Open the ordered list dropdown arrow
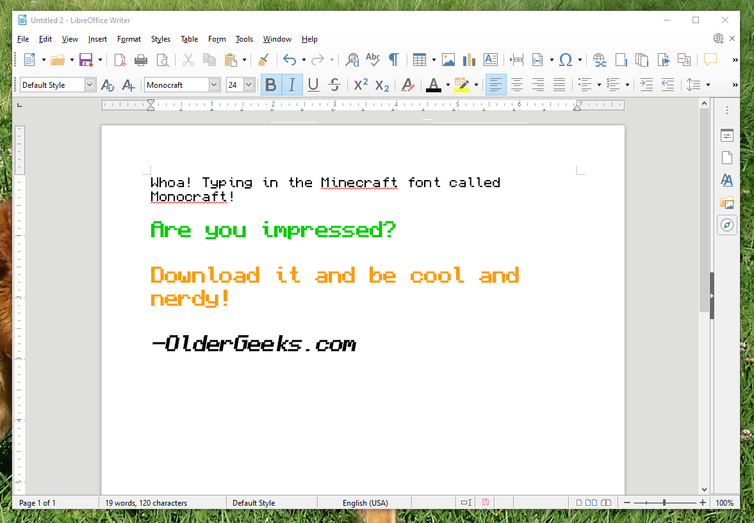The height and width of the screenshot is (523, 754). click(627, 85)
